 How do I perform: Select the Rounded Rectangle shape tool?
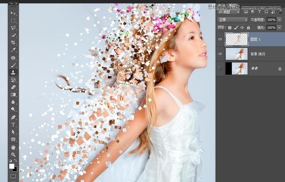[13, 139]
